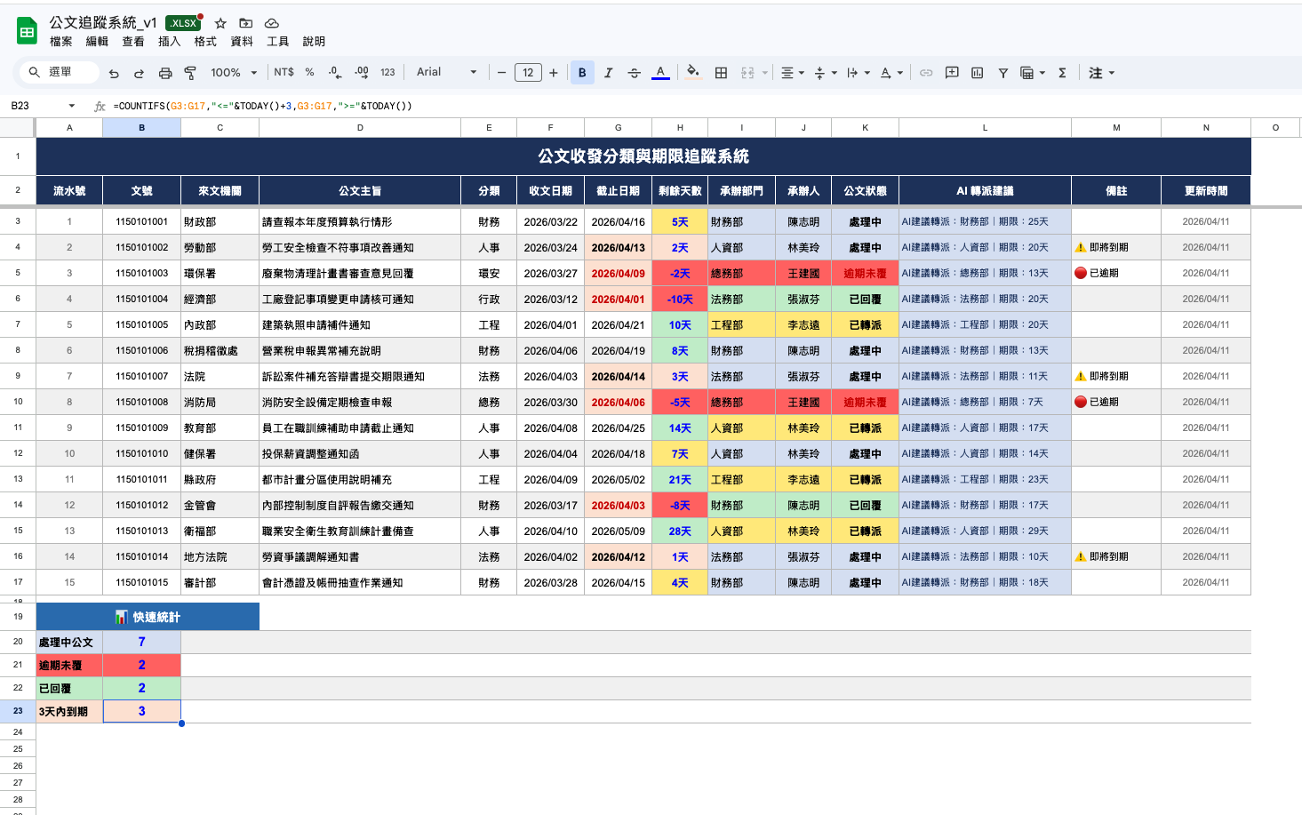Image resolution: width=1302 pixels, height=815 pixels.
Task: Select column L header
Action: tap(985, 128)
